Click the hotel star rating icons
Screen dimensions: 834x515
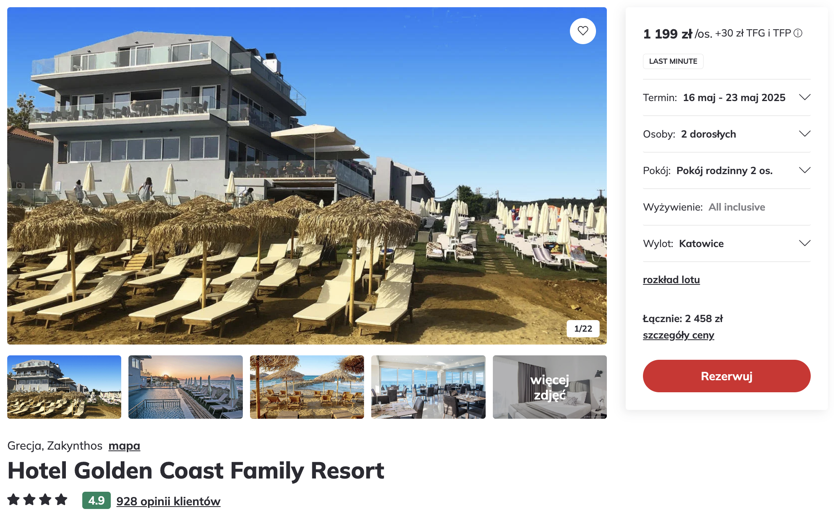click(37, 500)
